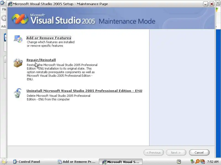Minimize the Visual Studio Setup window
Image resolution: width=221 pixels, height=165 pixels.
point(206,4)
